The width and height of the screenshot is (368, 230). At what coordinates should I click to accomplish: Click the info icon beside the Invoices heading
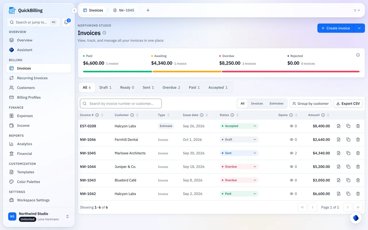(x=104, y=33)
